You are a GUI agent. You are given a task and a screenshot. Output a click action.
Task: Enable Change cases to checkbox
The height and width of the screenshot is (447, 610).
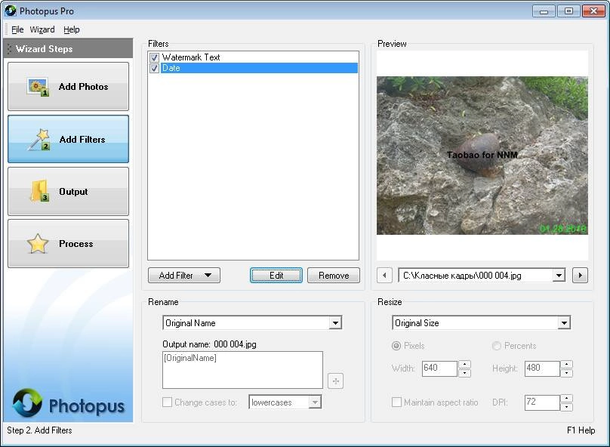coord(167,402)
